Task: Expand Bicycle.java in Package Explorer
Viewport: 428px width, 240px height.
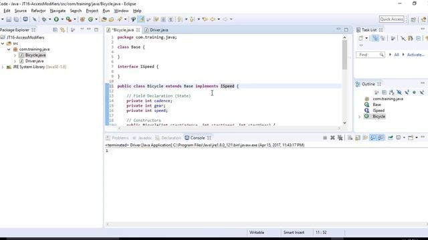Action: [x=15, y=55]
